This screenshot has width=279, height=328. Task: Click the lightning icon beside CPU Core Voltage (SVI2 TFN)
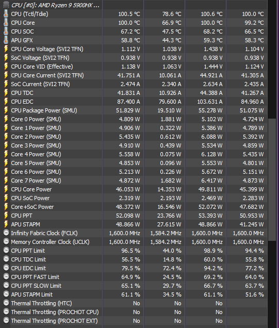coord(6,49)
